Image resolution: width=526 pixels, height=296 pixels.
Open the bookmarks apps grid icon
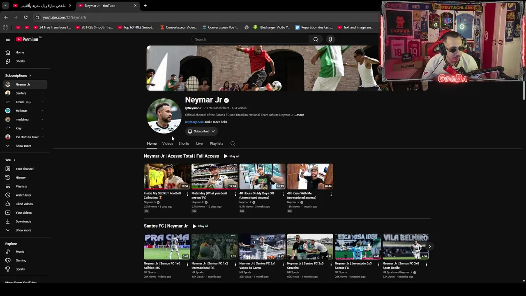[5, 28]
